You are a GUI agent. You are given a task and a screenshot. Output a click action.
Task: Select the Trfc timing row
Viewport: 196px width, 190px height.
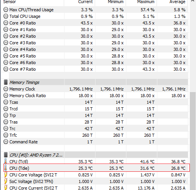(95, 135)
